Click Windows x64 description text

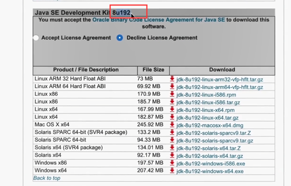pos(51,170)
